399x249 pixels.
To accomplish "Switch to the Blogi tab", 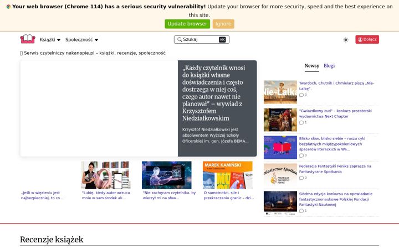I will (329, 66).
